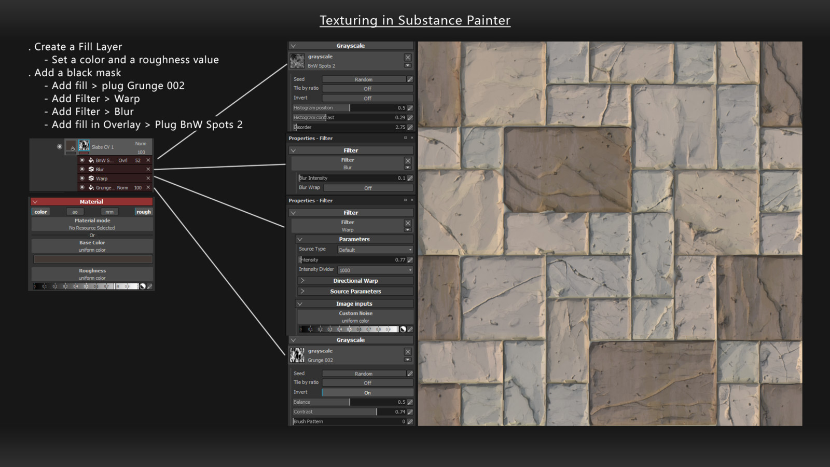Remove the Grunge 002 grayscale resource

408,351
